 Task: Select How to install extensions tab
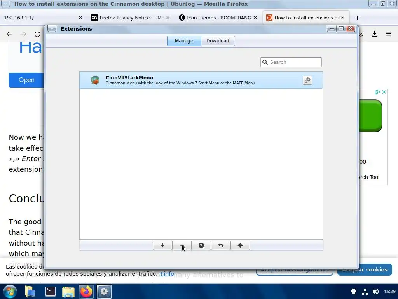(x=306, y=18)
